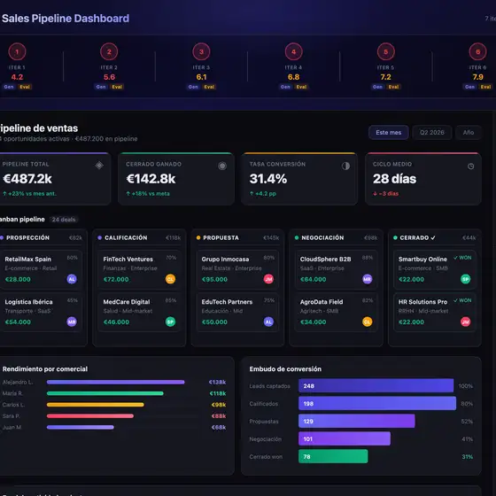496x496 pixels.
Task: Click the Eval tag under Iter 4
Action: [301, 87]
